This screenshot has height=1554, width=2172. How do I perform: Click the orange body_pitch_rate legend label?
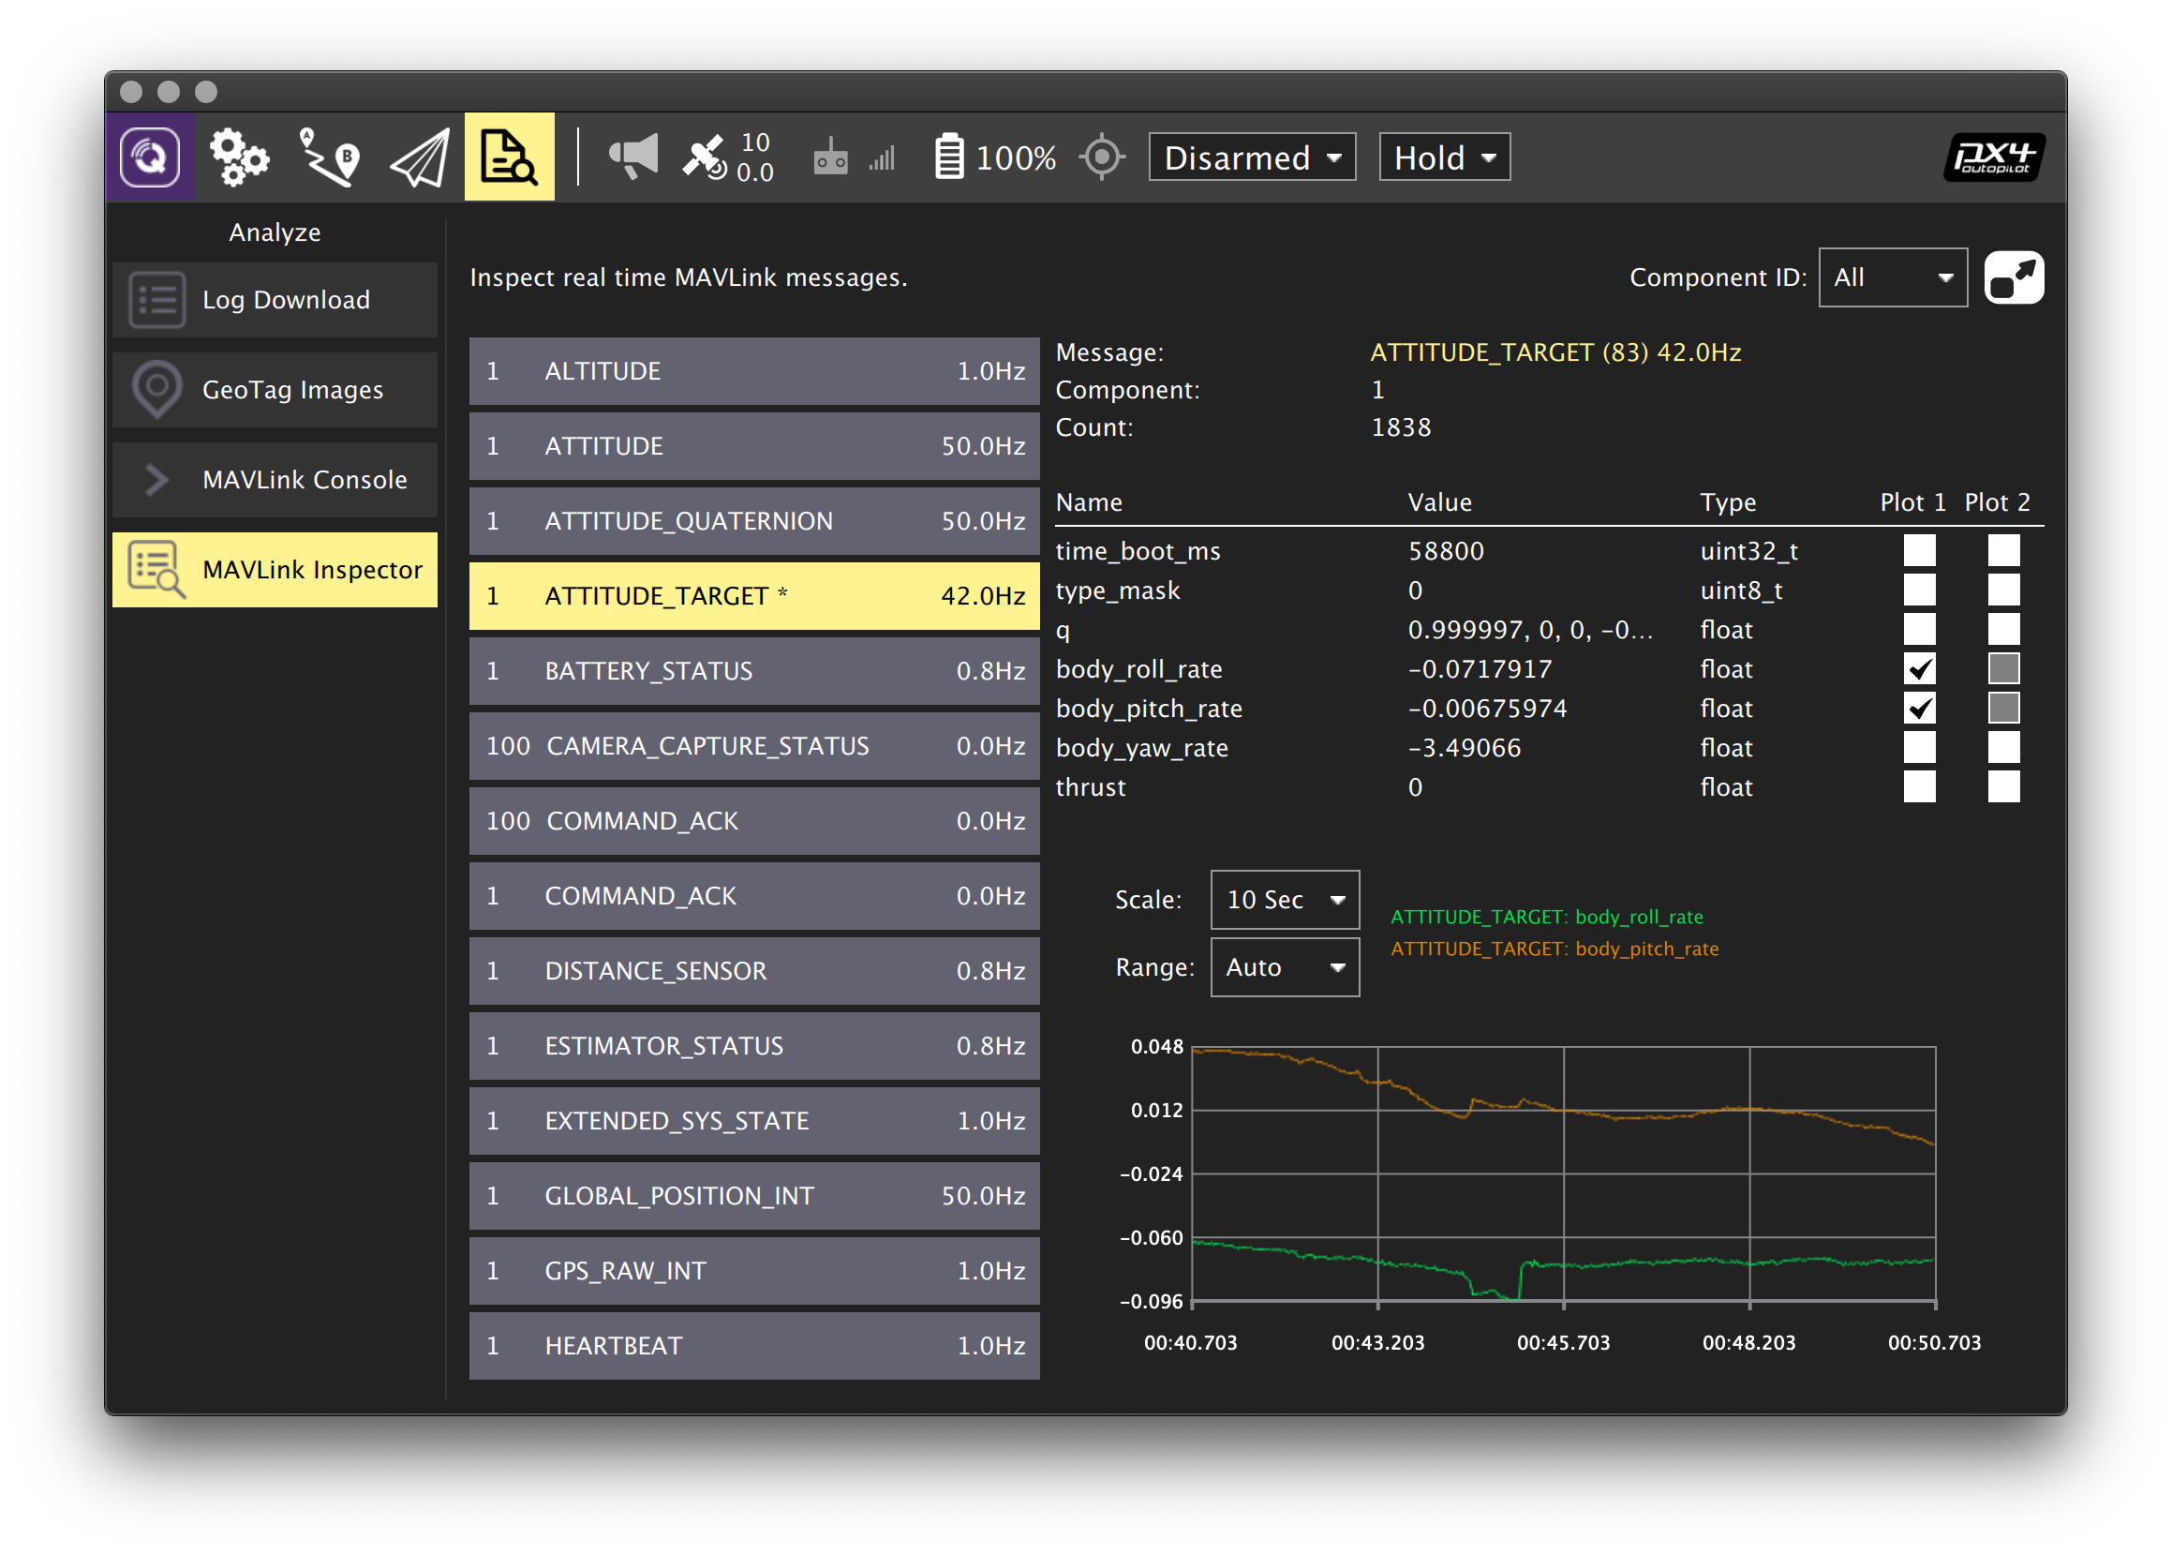point(1555,949)
